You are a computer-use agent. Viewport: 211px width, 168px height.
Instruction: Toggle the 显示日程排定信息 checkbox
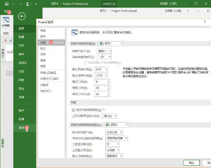73,110
